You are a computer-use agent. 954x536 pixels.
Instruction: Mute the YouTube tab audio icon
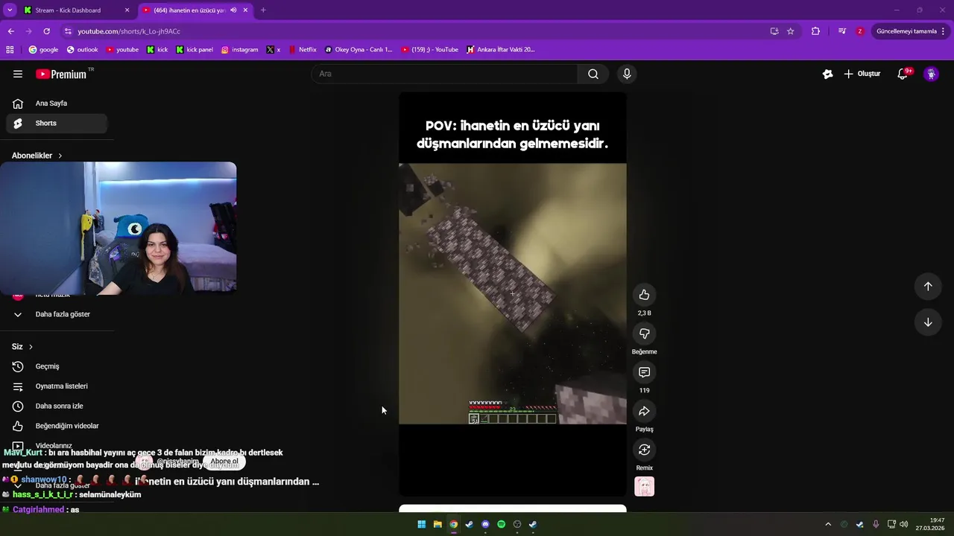coord(233,10)
